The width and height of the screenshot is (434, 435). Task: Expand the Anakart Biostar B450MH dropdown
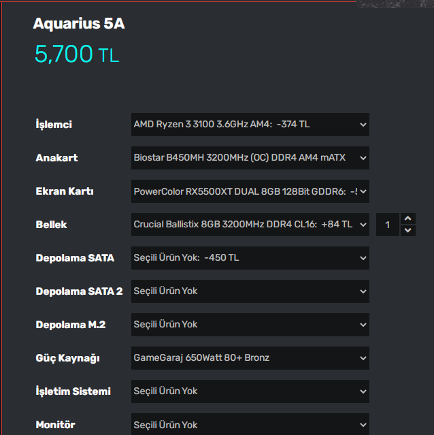coord(250,158)
